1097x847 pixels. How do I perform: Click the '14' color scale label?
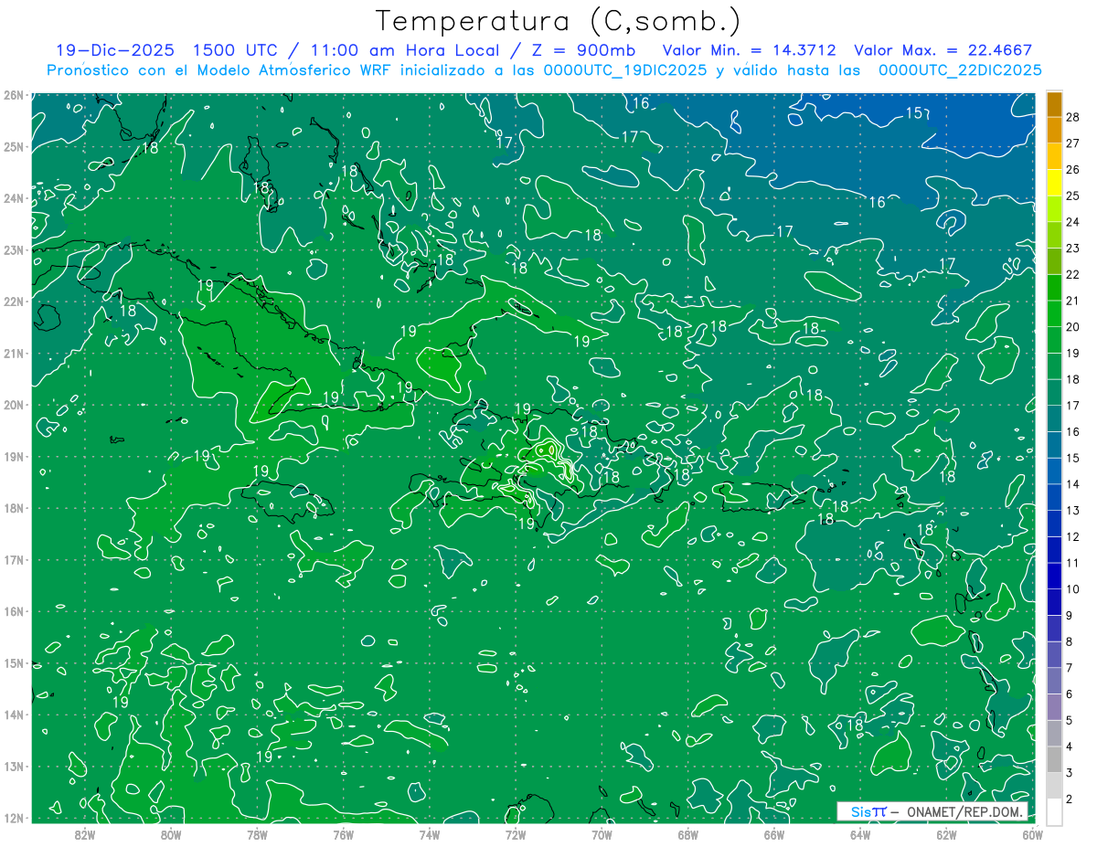pyautogui.click(x=1073, y=483)
